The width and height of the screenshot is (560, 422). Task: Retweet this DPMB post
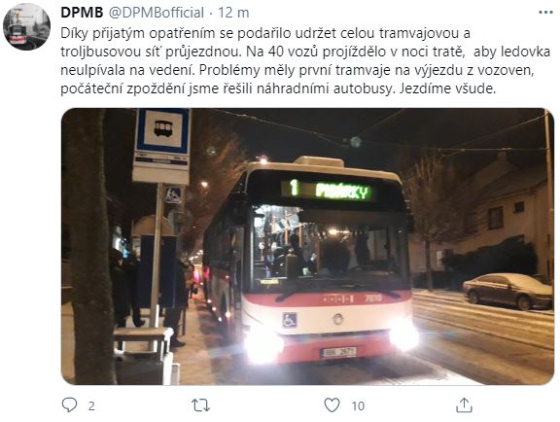[x=200, y=405]
